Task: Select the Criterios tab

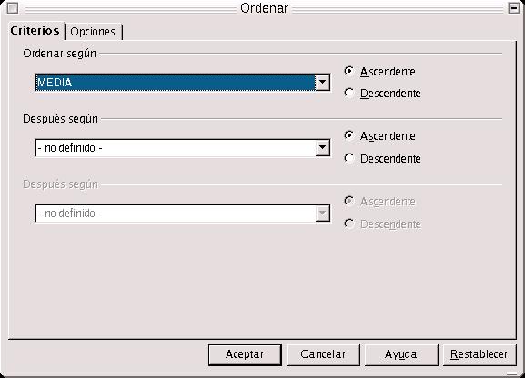Action: (x=35, y=31)
